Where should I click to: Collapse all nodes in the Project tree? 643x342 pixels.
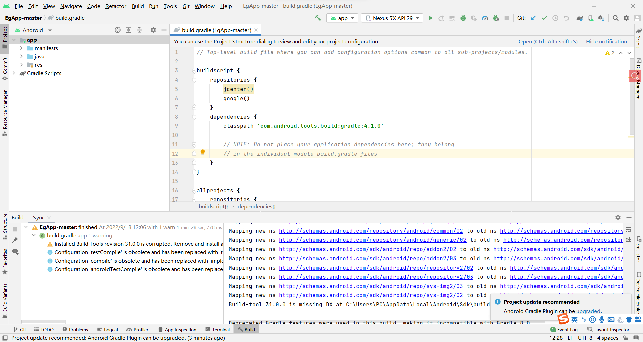tap(140, 30)
